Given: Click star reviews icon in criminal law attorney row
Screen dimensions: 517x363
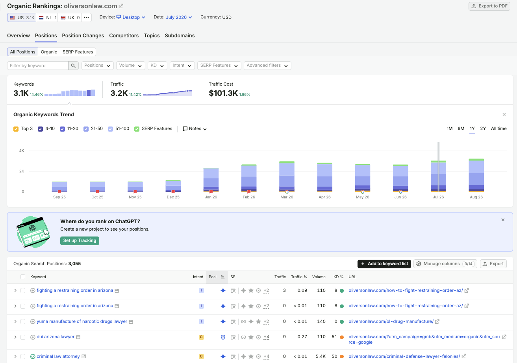Looking at the screenshot, I should tap(251, 357).
